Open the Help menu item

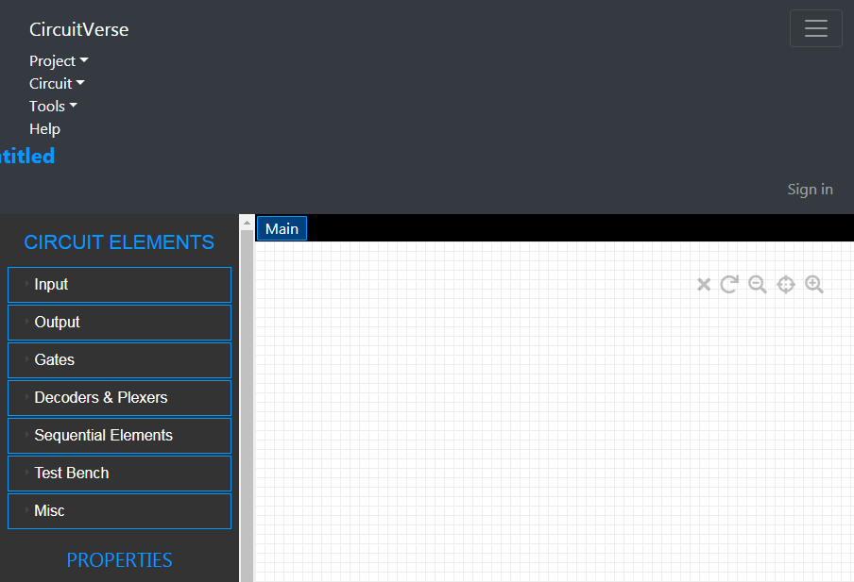point(44,128)
